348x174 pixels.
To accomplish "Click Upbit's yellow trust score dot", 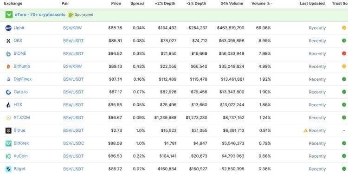I will [344, 28].
